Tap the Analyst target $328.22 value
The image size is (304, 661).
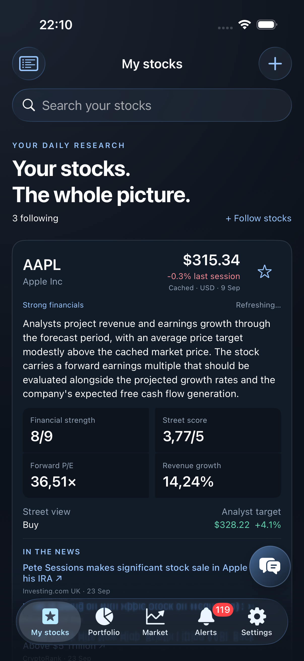(232, 525)
